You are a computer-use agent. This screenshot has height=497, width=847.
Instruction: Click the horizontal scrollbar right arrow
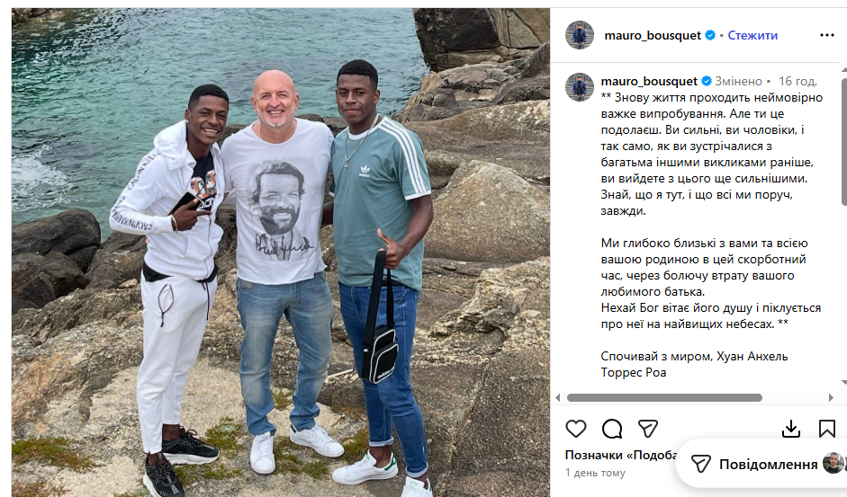coord(831,398)
